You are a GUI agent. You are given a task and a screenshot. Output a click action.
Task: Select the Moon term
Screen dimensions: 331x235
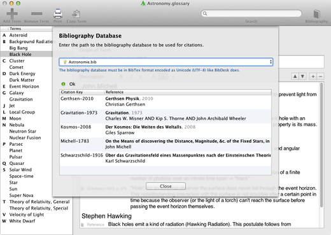click(15, 118)
